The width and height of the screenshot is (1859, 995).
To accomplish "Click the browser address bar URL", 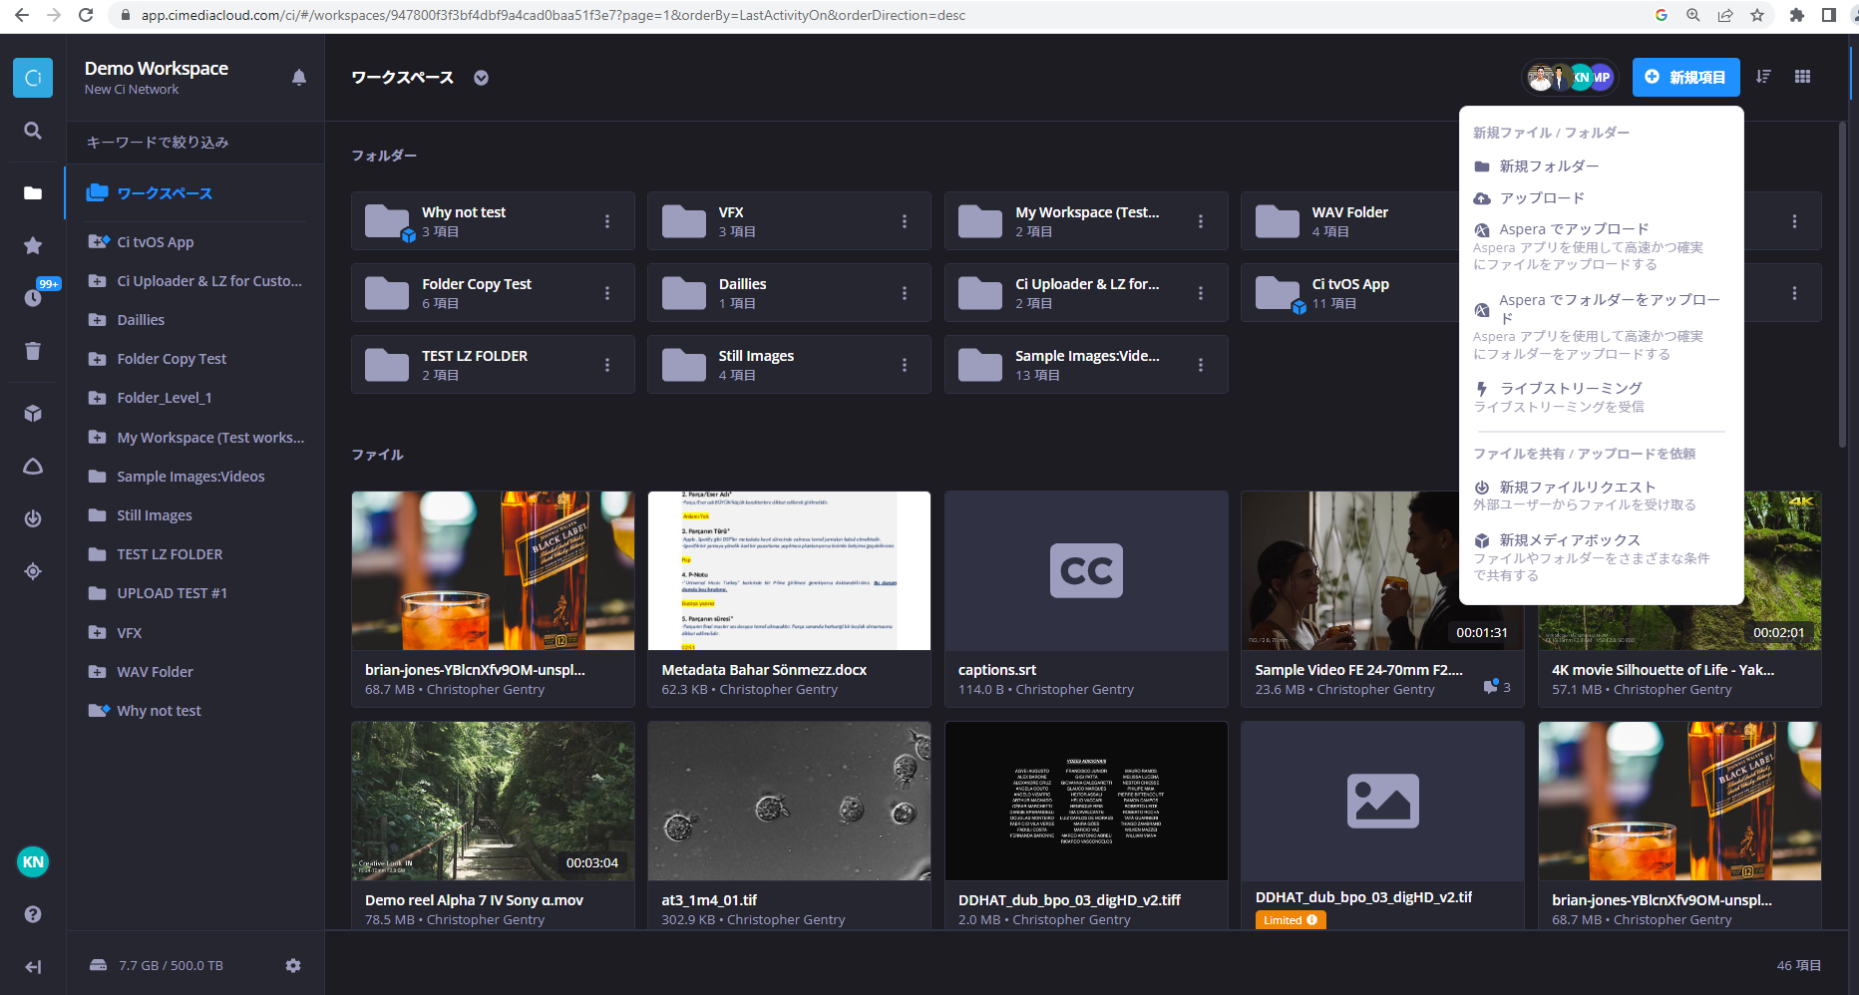I will click(x=554, y=15).
